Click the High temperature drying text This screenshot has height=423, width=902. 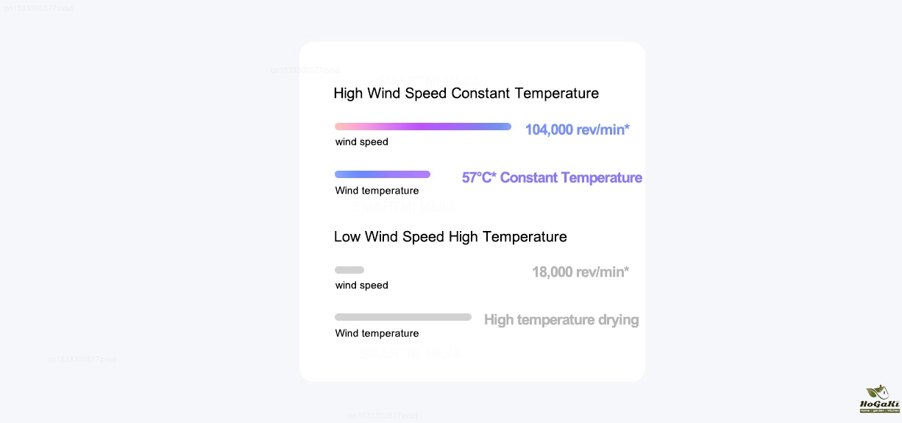(x=561, y=320)
